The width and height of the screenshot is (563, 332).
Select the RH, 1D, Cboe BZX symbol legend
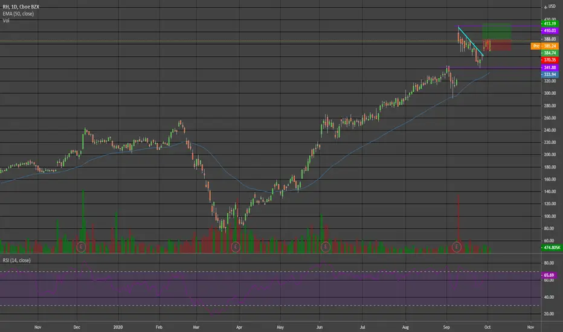point(21,7)
